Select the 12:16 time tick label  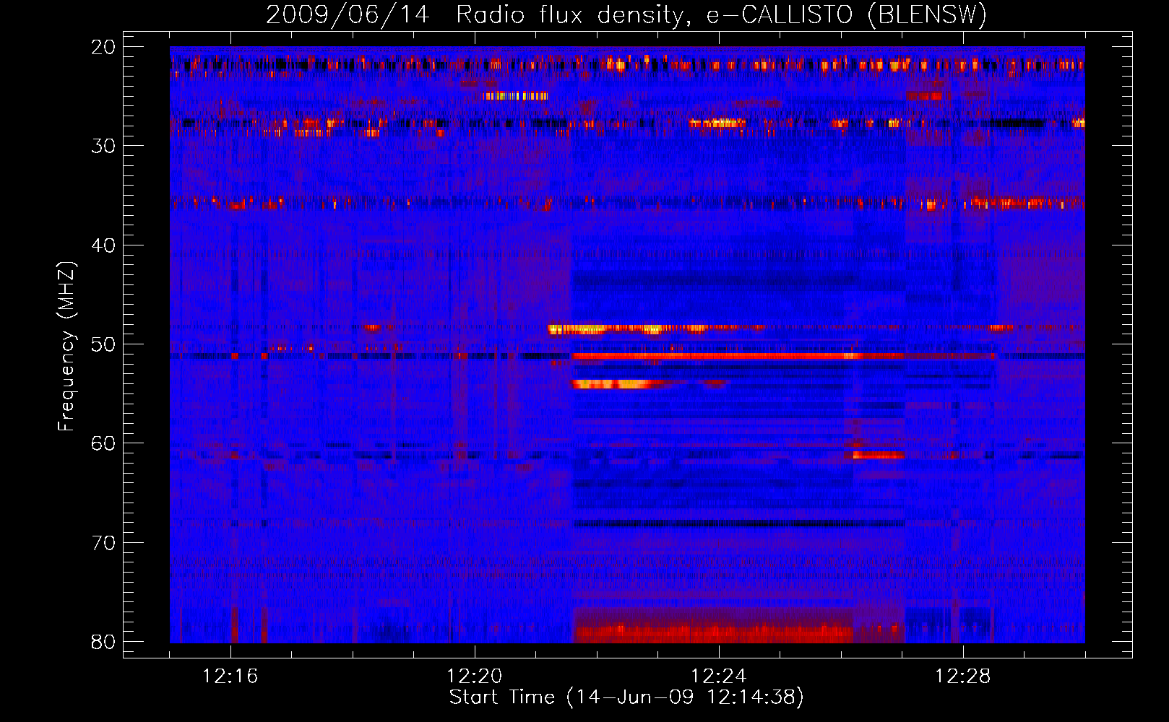coord(230,676)
